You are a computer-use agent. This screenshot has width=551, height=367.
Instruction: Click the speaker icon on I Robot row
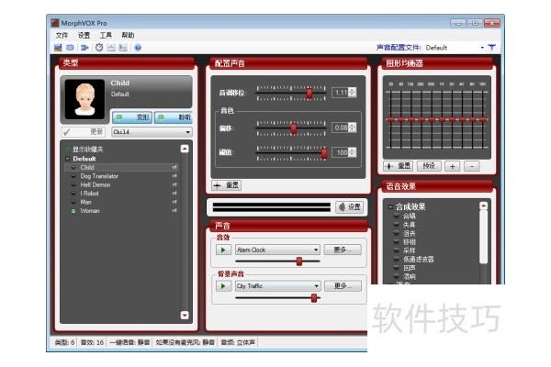click(174, 194)
